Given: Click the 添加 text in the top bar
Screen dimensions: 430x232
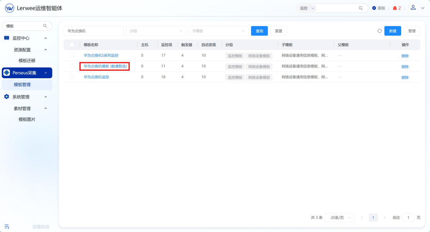Looking at the screenshot, I should click(x=381, y=8).
